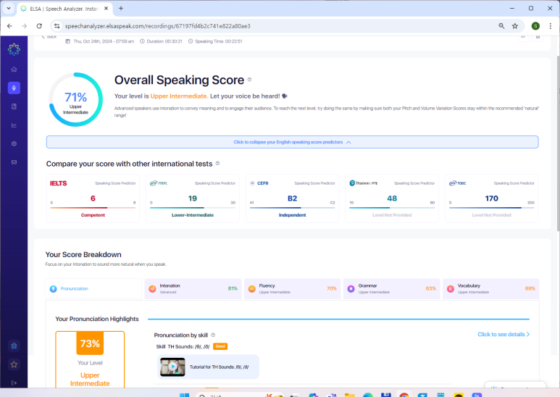Click the orange 73% pronunciation level box
The width and height of the screenshot is (560, 397).
(90, 343)
